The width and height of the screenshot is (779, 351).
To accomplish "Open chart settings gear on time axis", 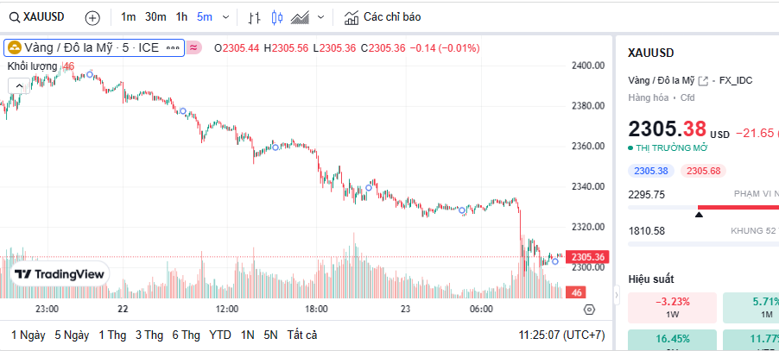I will [589, 310].
